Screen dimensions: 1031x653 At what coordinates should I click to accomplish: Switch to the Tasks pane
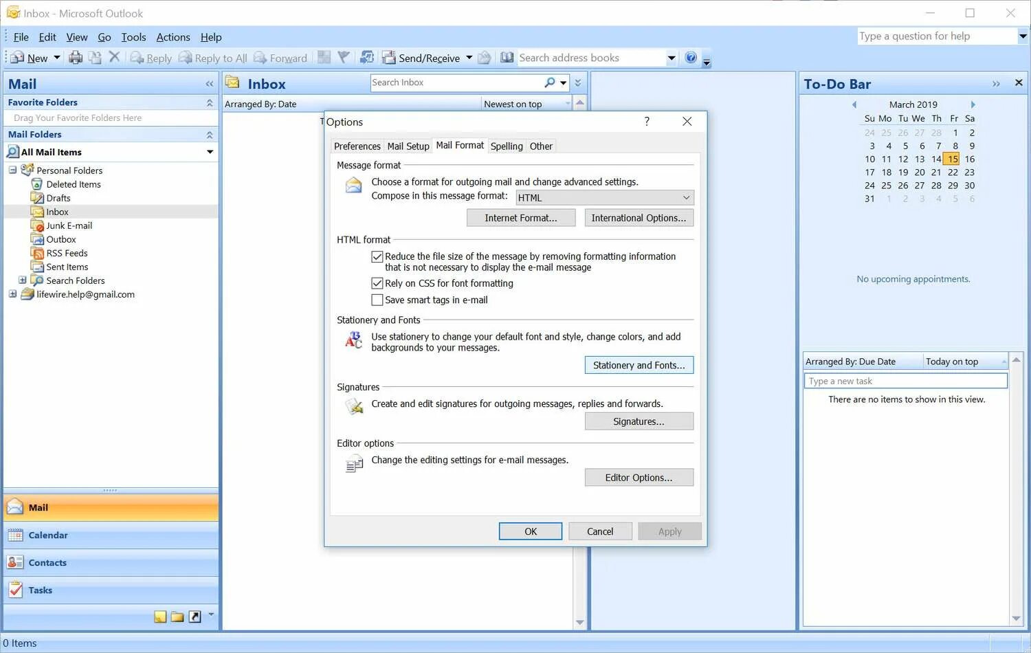[x=111, y=590]
